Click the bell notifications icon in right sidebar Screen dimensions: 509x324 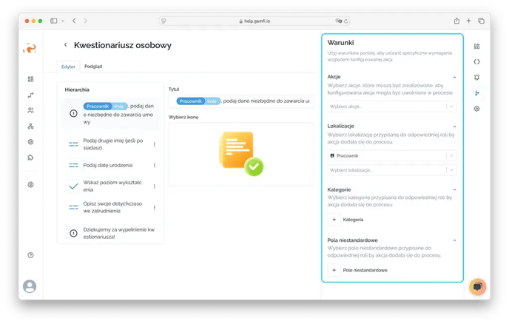(476, 77)
